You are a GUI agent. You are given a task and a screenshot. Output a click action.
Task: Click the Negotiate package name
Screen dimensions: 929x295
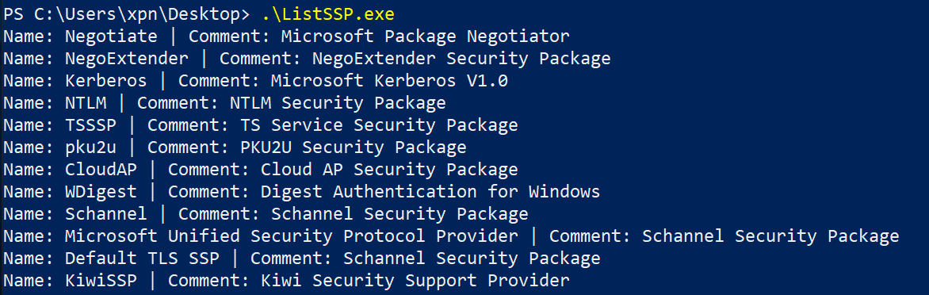(x=111, y=36)
